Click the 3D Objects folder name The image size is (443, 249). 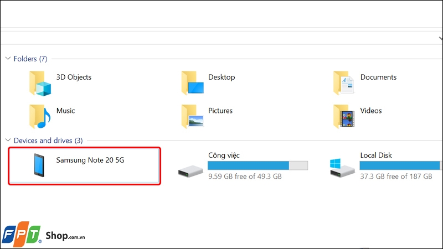click(74, 77)
